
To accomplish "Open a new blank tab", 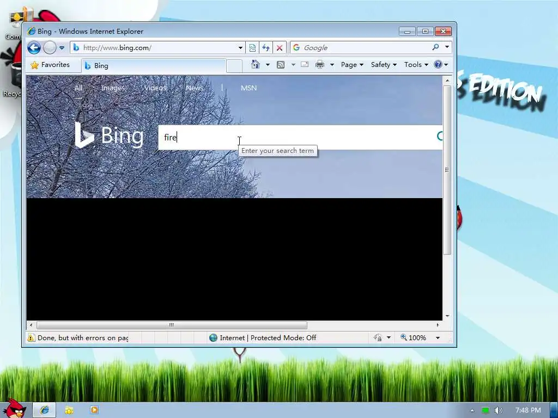I will tap(234, 66).
